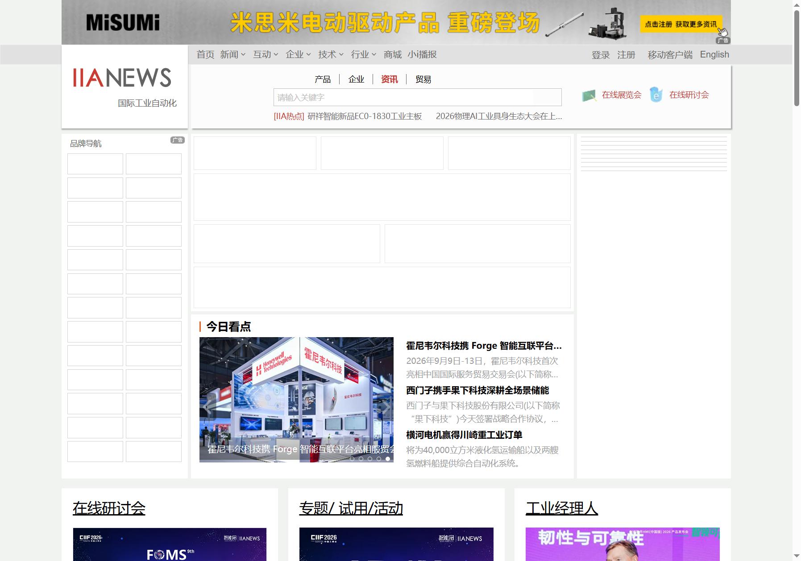
Task: Click the blue 'e' online seminar icon
Action: tap(656, 95)
